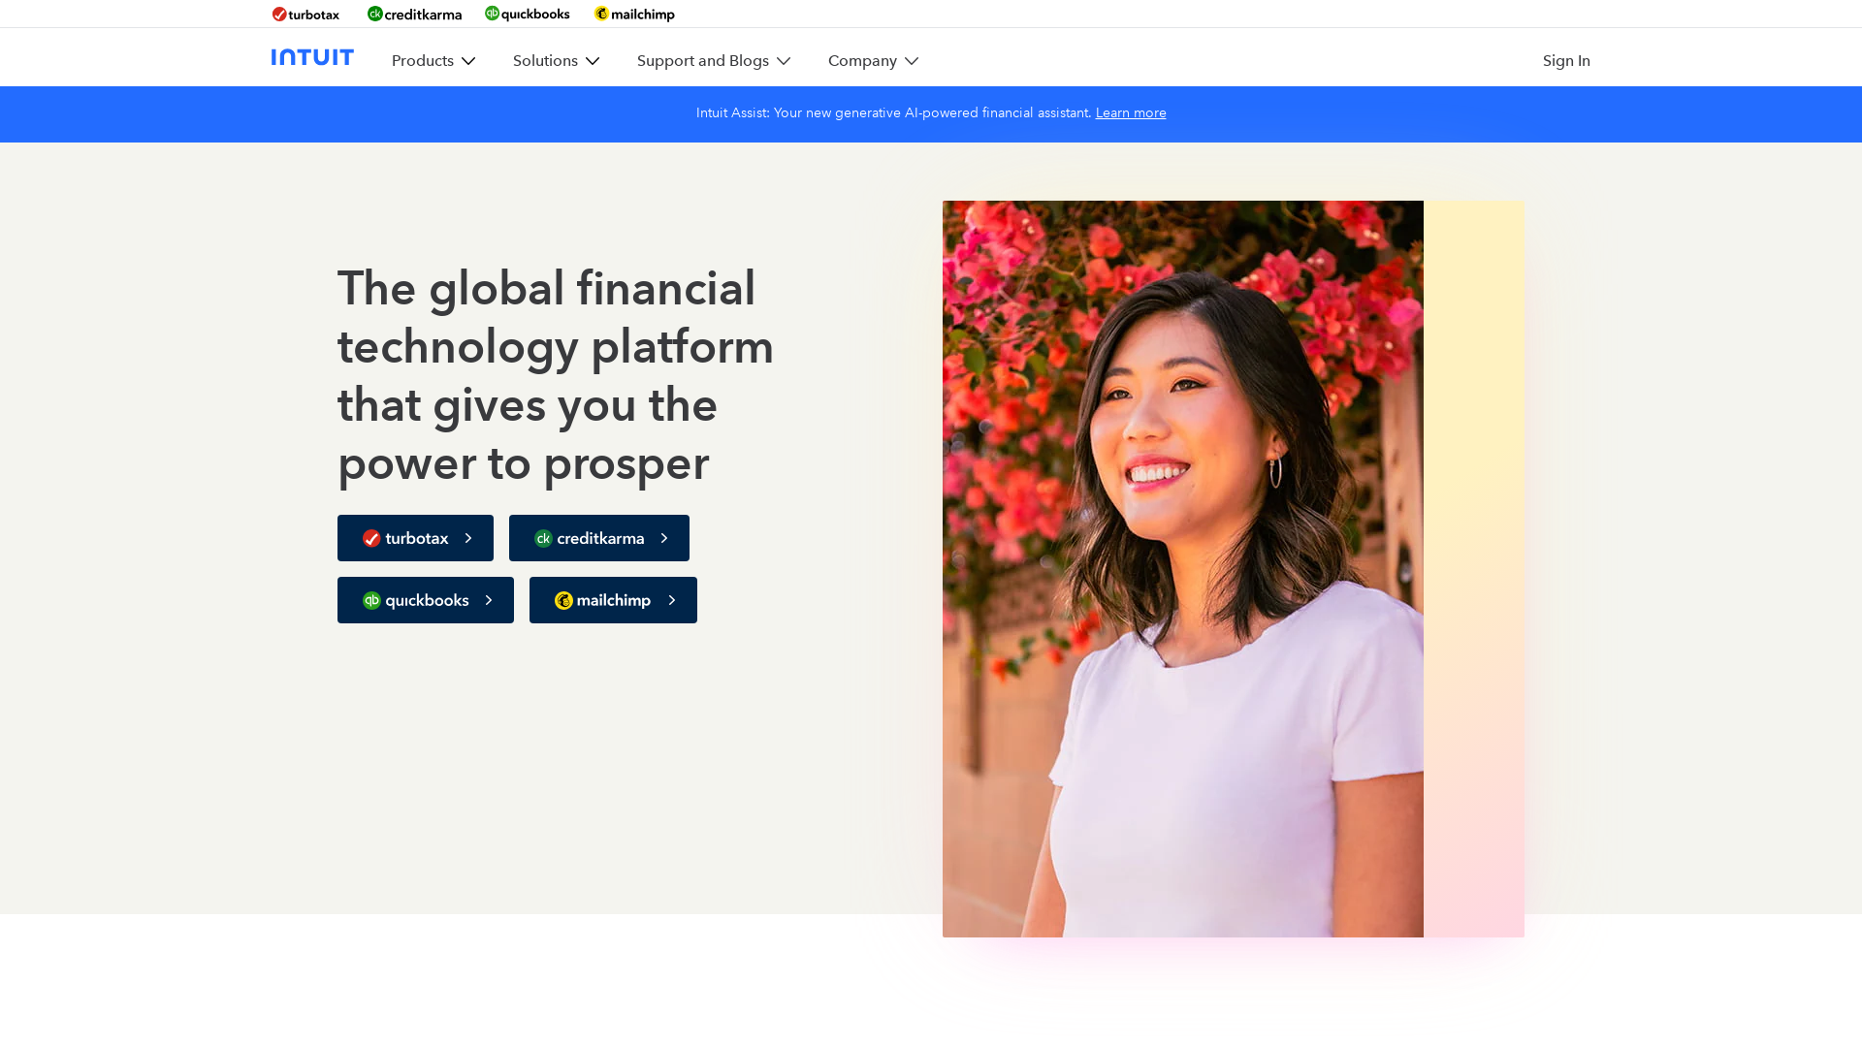This screenshot has height=1047, width=1862.
Task: Click the chevron beside Products
Action: point(468,61)
